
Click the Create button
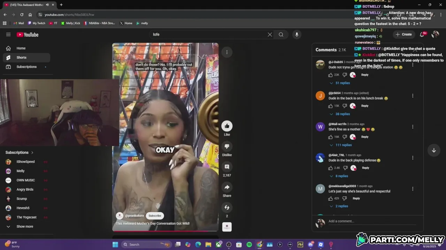click(403, 34)
